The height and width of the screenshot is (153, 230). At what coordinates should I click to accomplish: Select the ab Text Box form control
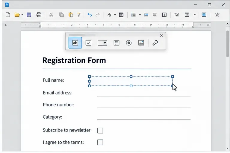click(75, 43)
